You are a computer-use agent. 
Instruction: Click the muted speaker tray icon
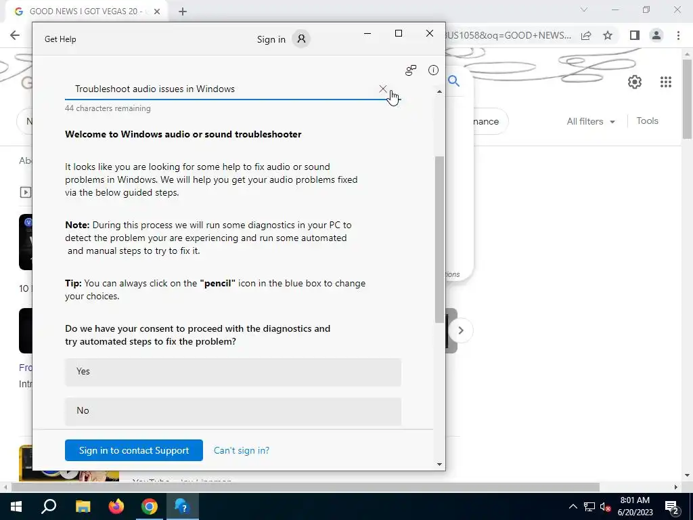tap(605, 506)
